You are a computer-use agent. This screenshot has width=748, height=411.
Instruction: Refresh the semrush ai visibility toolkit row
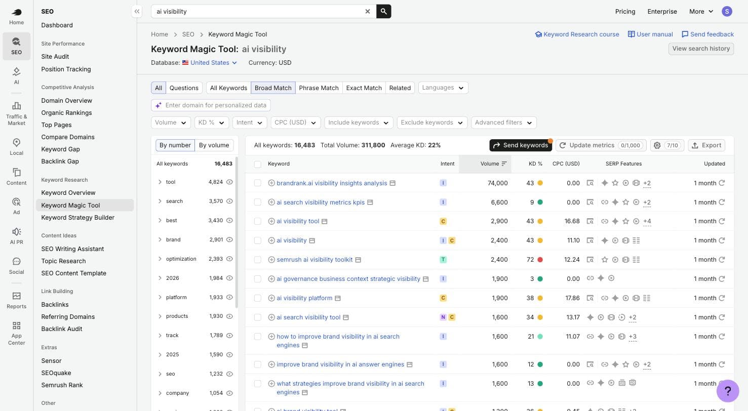(722, 260)
